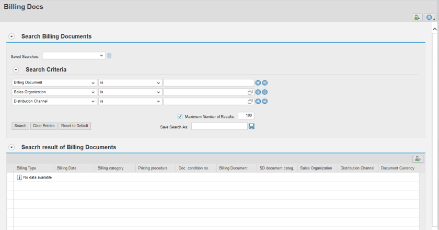Click the Reset to Default button
439x230 pixels.
point(75,126)
